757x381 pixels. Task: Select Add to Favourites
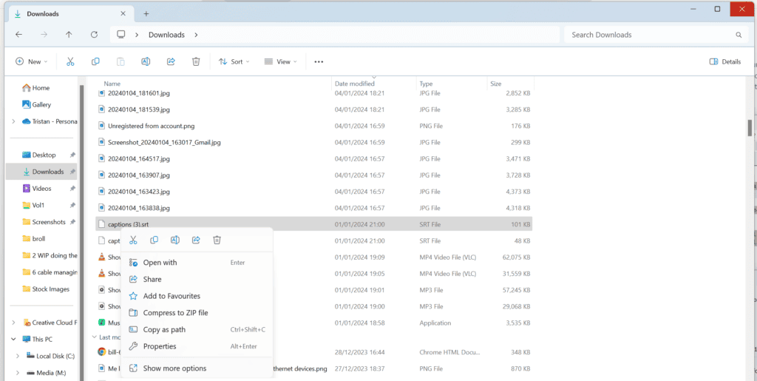[197, 296]
